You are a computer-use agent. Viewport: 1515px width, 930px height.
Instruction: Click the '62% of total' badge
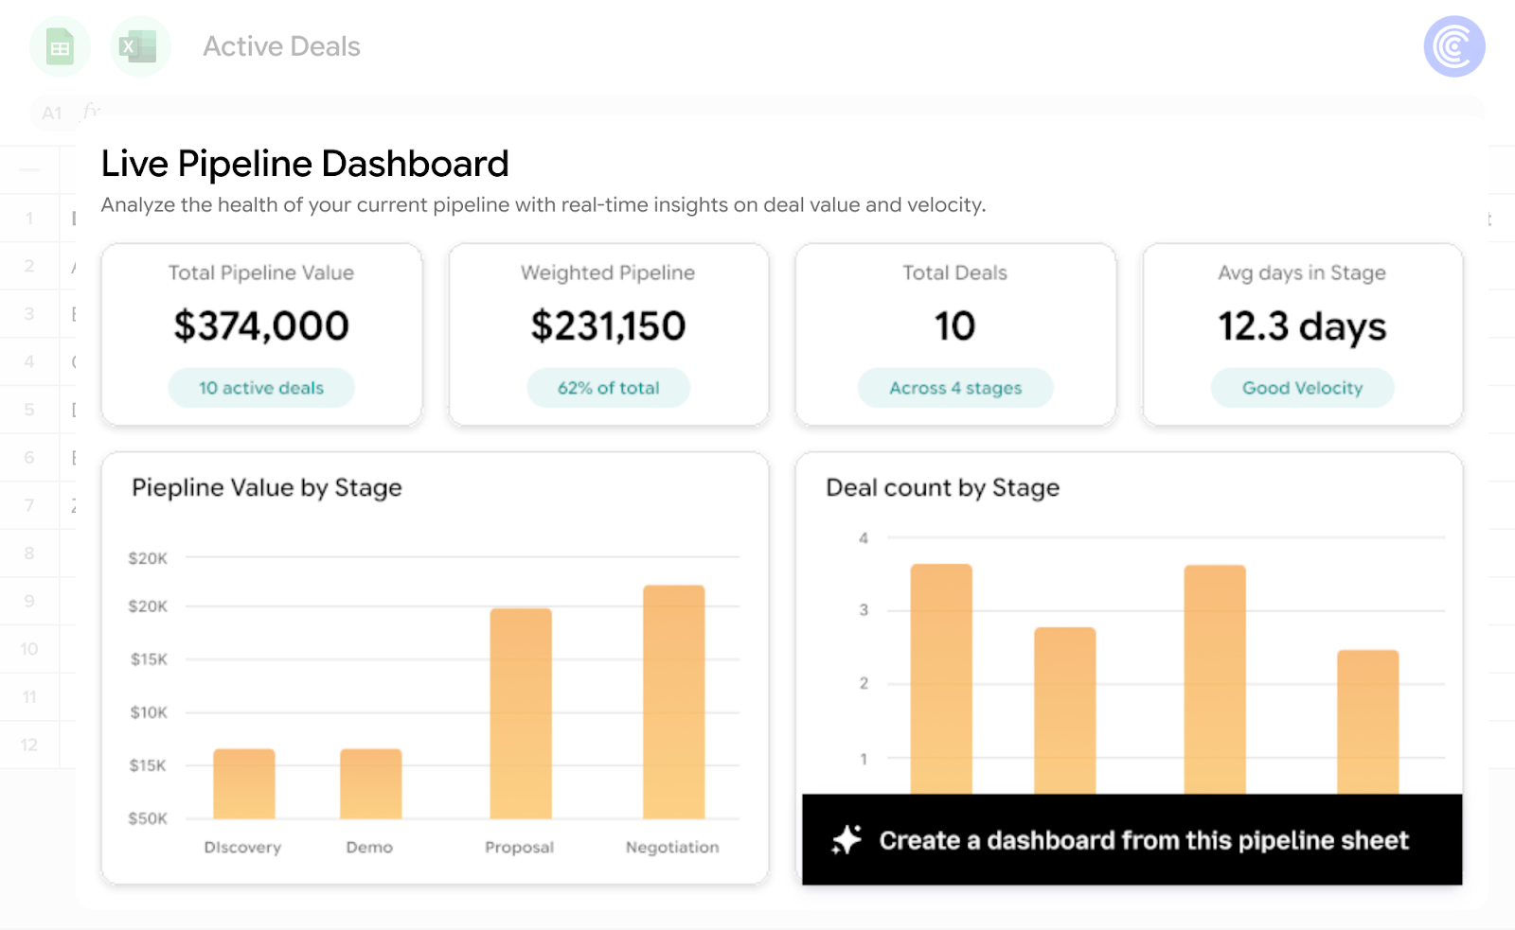(608, 388)
